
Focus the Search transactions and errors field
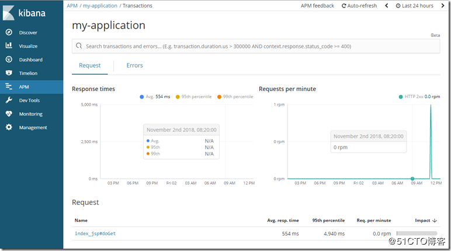256,46
